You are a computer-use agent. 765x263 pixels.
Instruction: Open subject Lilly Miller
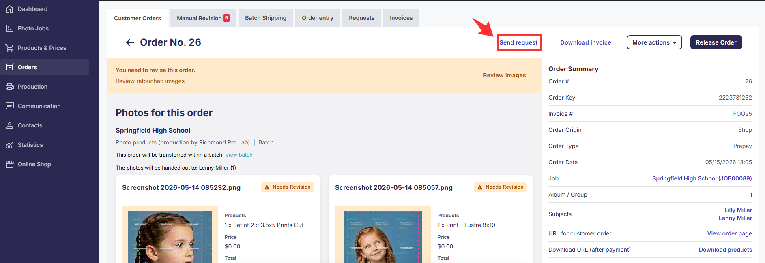coord(738,210)
